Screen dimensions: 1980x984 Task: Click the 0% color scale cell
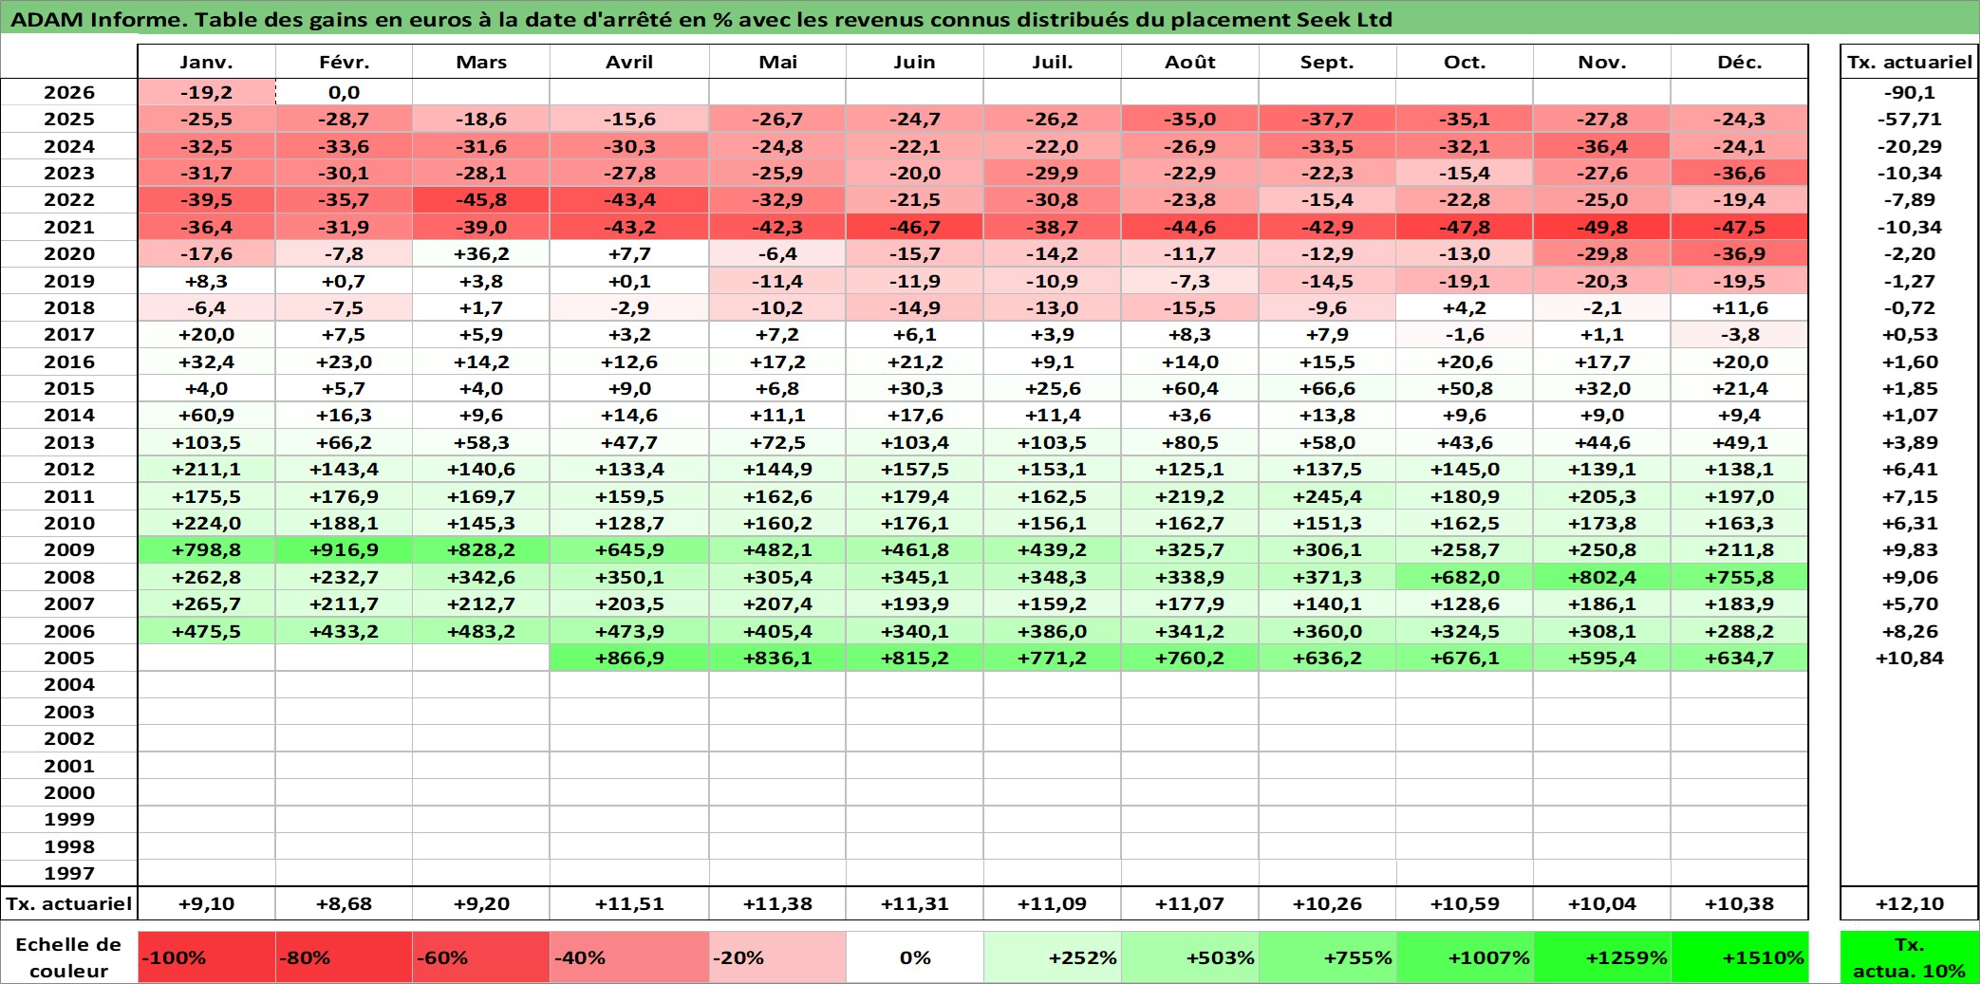coord(915,957)
